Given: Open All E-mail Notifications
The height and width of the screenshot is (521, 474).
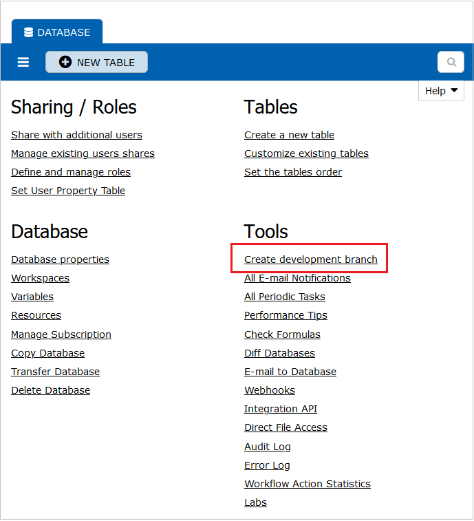Looking at the screenshot, I should [x=297, y=278].
